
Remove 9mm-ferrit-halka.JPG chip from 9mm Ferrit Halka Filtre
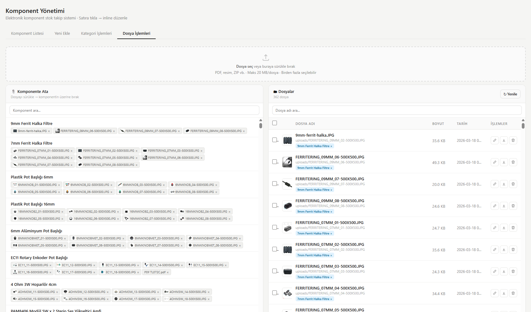click(49, 131)
